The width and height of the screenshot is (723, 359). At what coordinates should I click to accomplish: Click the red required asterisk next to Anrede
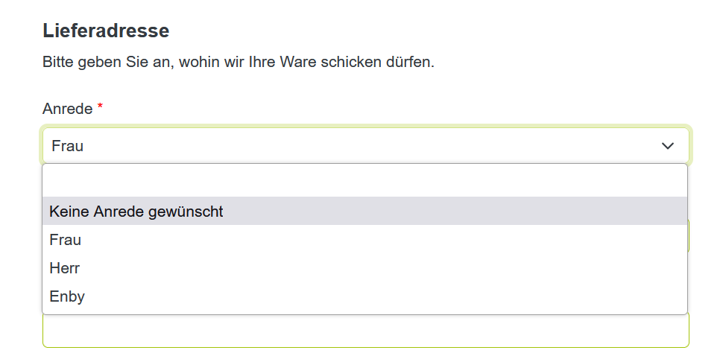[100, 109]
